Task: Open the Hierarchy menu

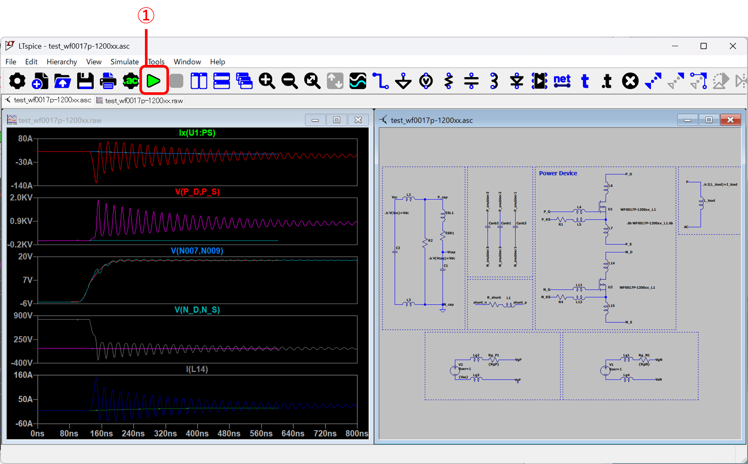Action: [x=62, y=62]
